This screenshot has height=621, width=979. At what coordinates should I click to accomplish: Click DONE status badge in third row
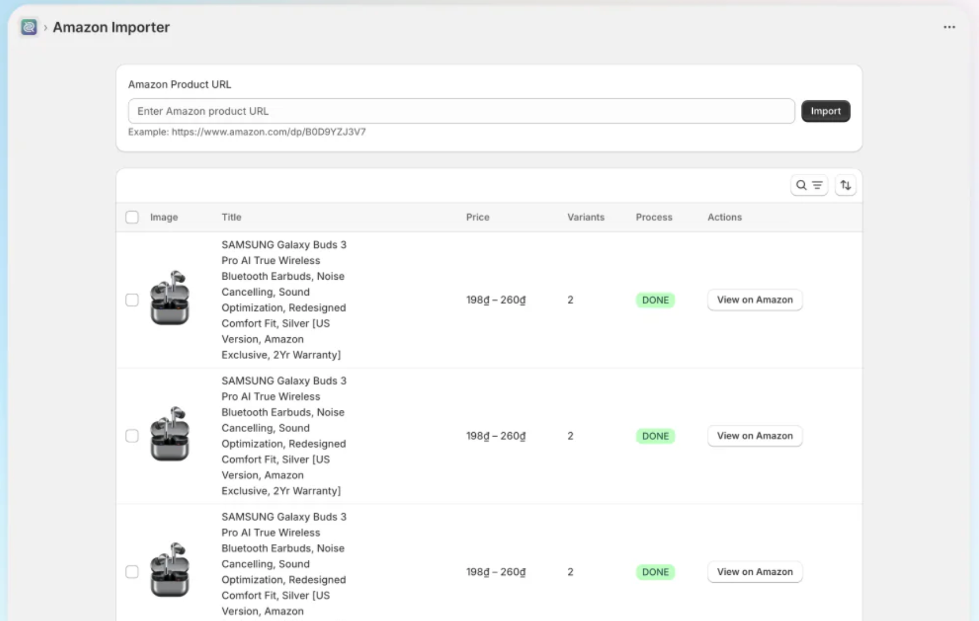coord(655,571)
